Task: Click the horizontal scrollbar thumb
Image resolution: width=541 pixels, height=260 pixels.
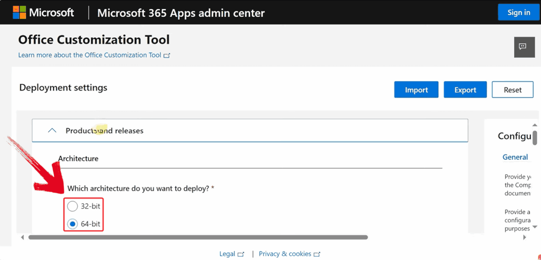Action: [198, 238]
